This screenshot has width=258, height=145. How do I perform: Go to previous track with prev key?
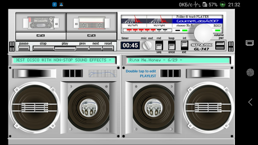(82, 48)
